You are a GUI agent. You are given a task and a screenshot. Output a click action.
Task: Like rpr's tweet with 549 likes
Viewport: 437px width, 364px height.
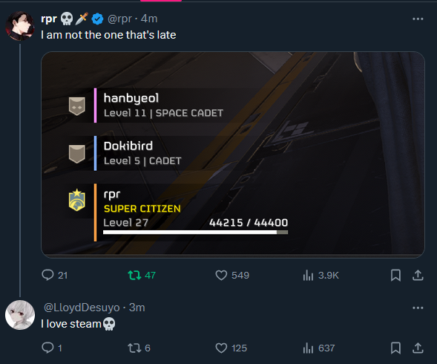click(x=232, y=276)
